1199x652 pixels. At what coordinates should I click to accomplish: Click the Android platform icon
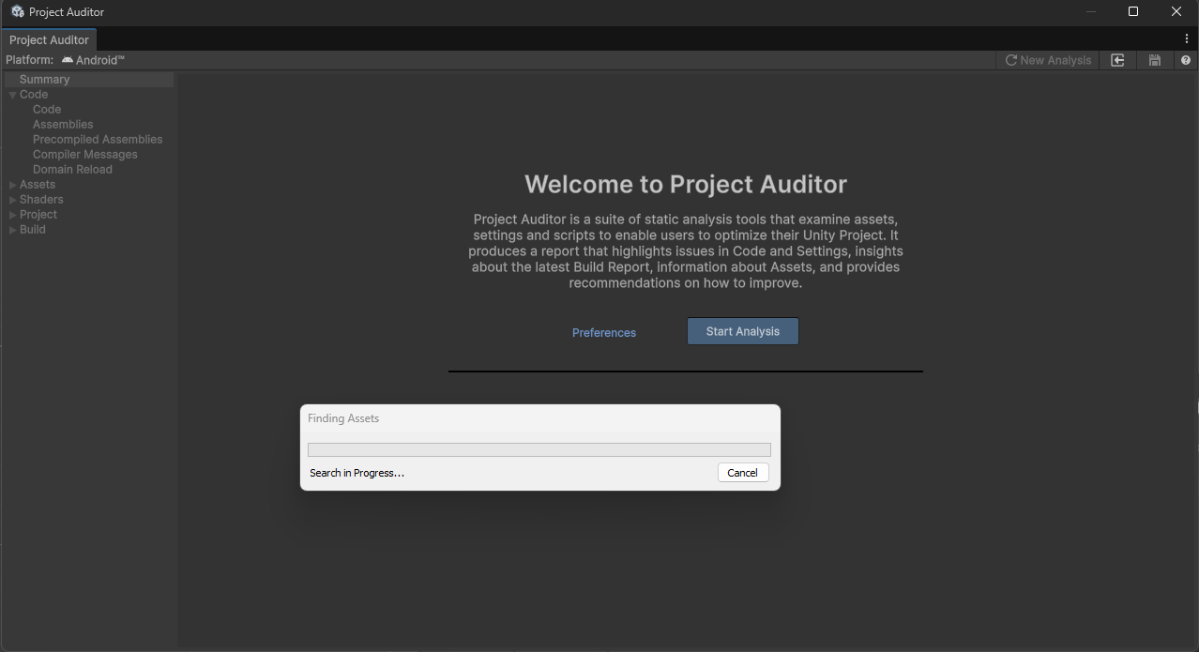pos(68,60)
